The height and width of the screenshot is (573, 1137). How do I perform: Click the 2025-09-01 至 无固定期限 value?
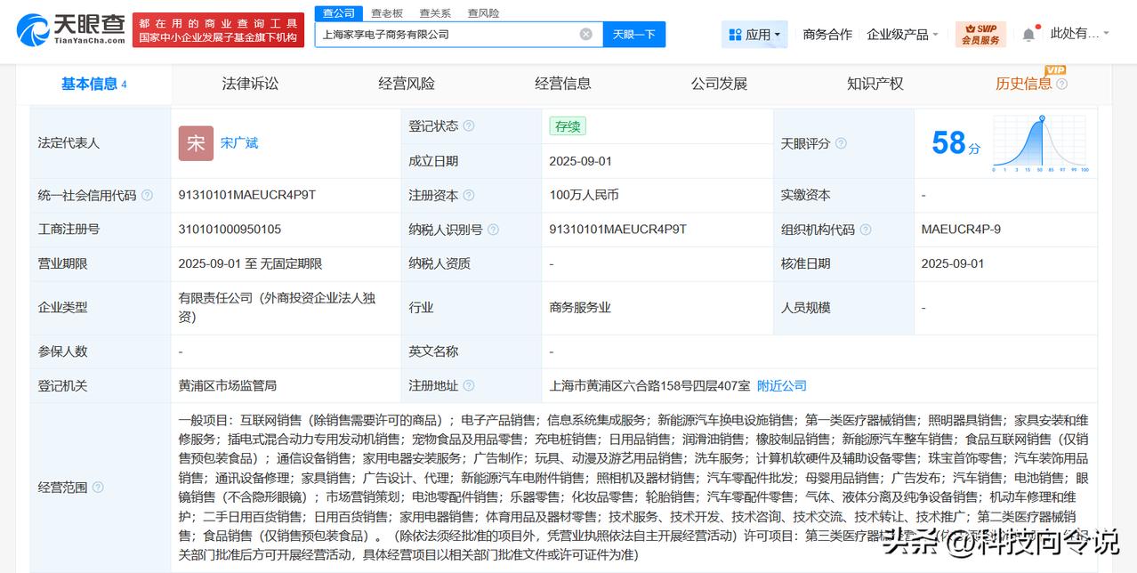[250, 263]
